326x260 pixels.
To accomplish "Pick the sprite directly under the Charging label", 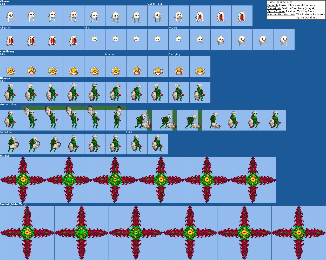I will (179, 66).
